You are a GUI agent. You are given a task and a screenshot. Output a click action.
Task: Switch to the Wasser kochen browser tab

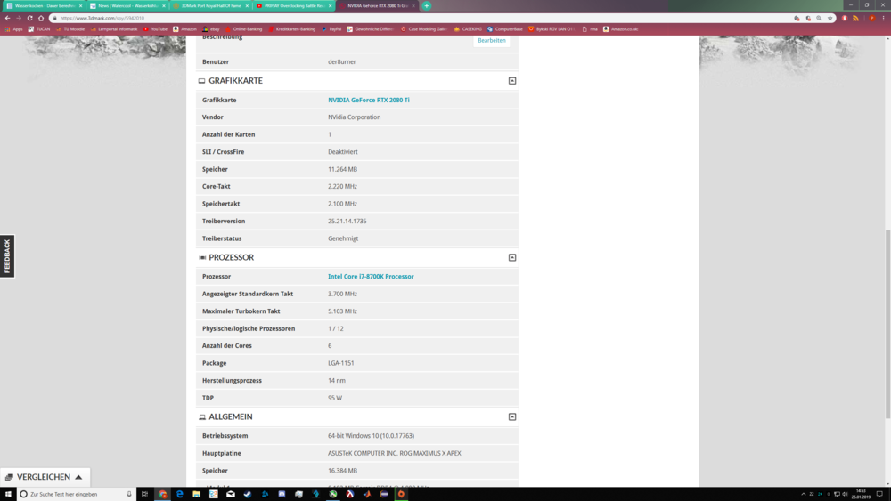pos(45,5)
